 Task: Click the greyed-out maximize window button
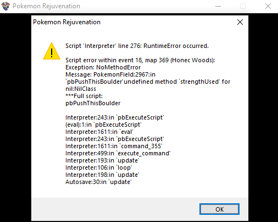click(x=243, y=6)
